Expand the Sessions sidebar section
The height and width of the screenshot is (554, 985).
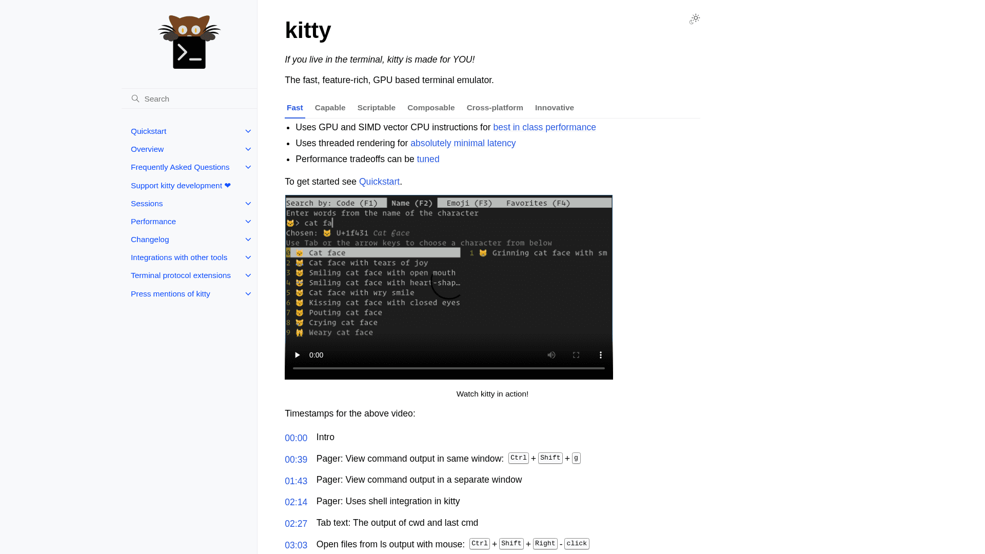pyautogui.click(x=248, y=203)
